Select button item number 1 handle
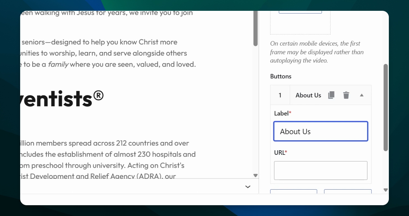The width and height of the screenshot is (409, 216). pos(280,95)
